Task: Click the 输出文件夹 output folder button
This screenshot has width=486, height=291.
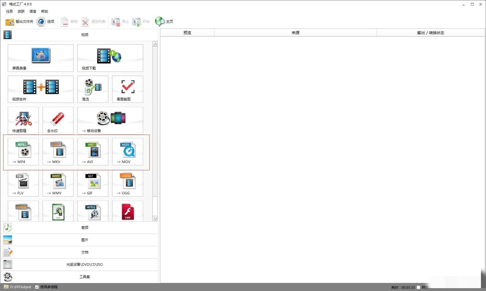Action: 20,21
